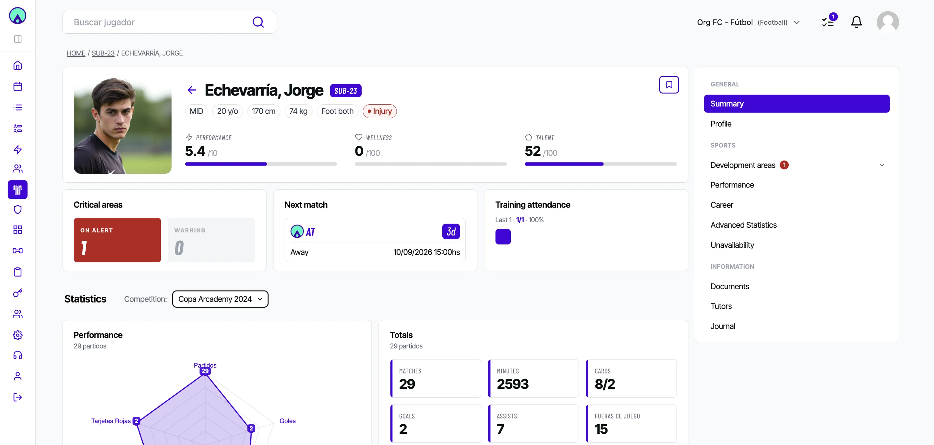Click the search magnifier icon
The width and height of the screenshot is (934, 445).
click(258, 22)
